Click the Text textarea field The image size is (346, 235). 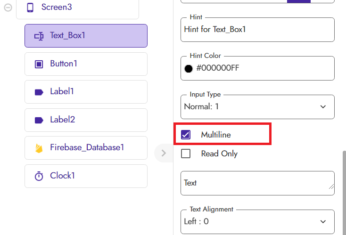point(257,183)
